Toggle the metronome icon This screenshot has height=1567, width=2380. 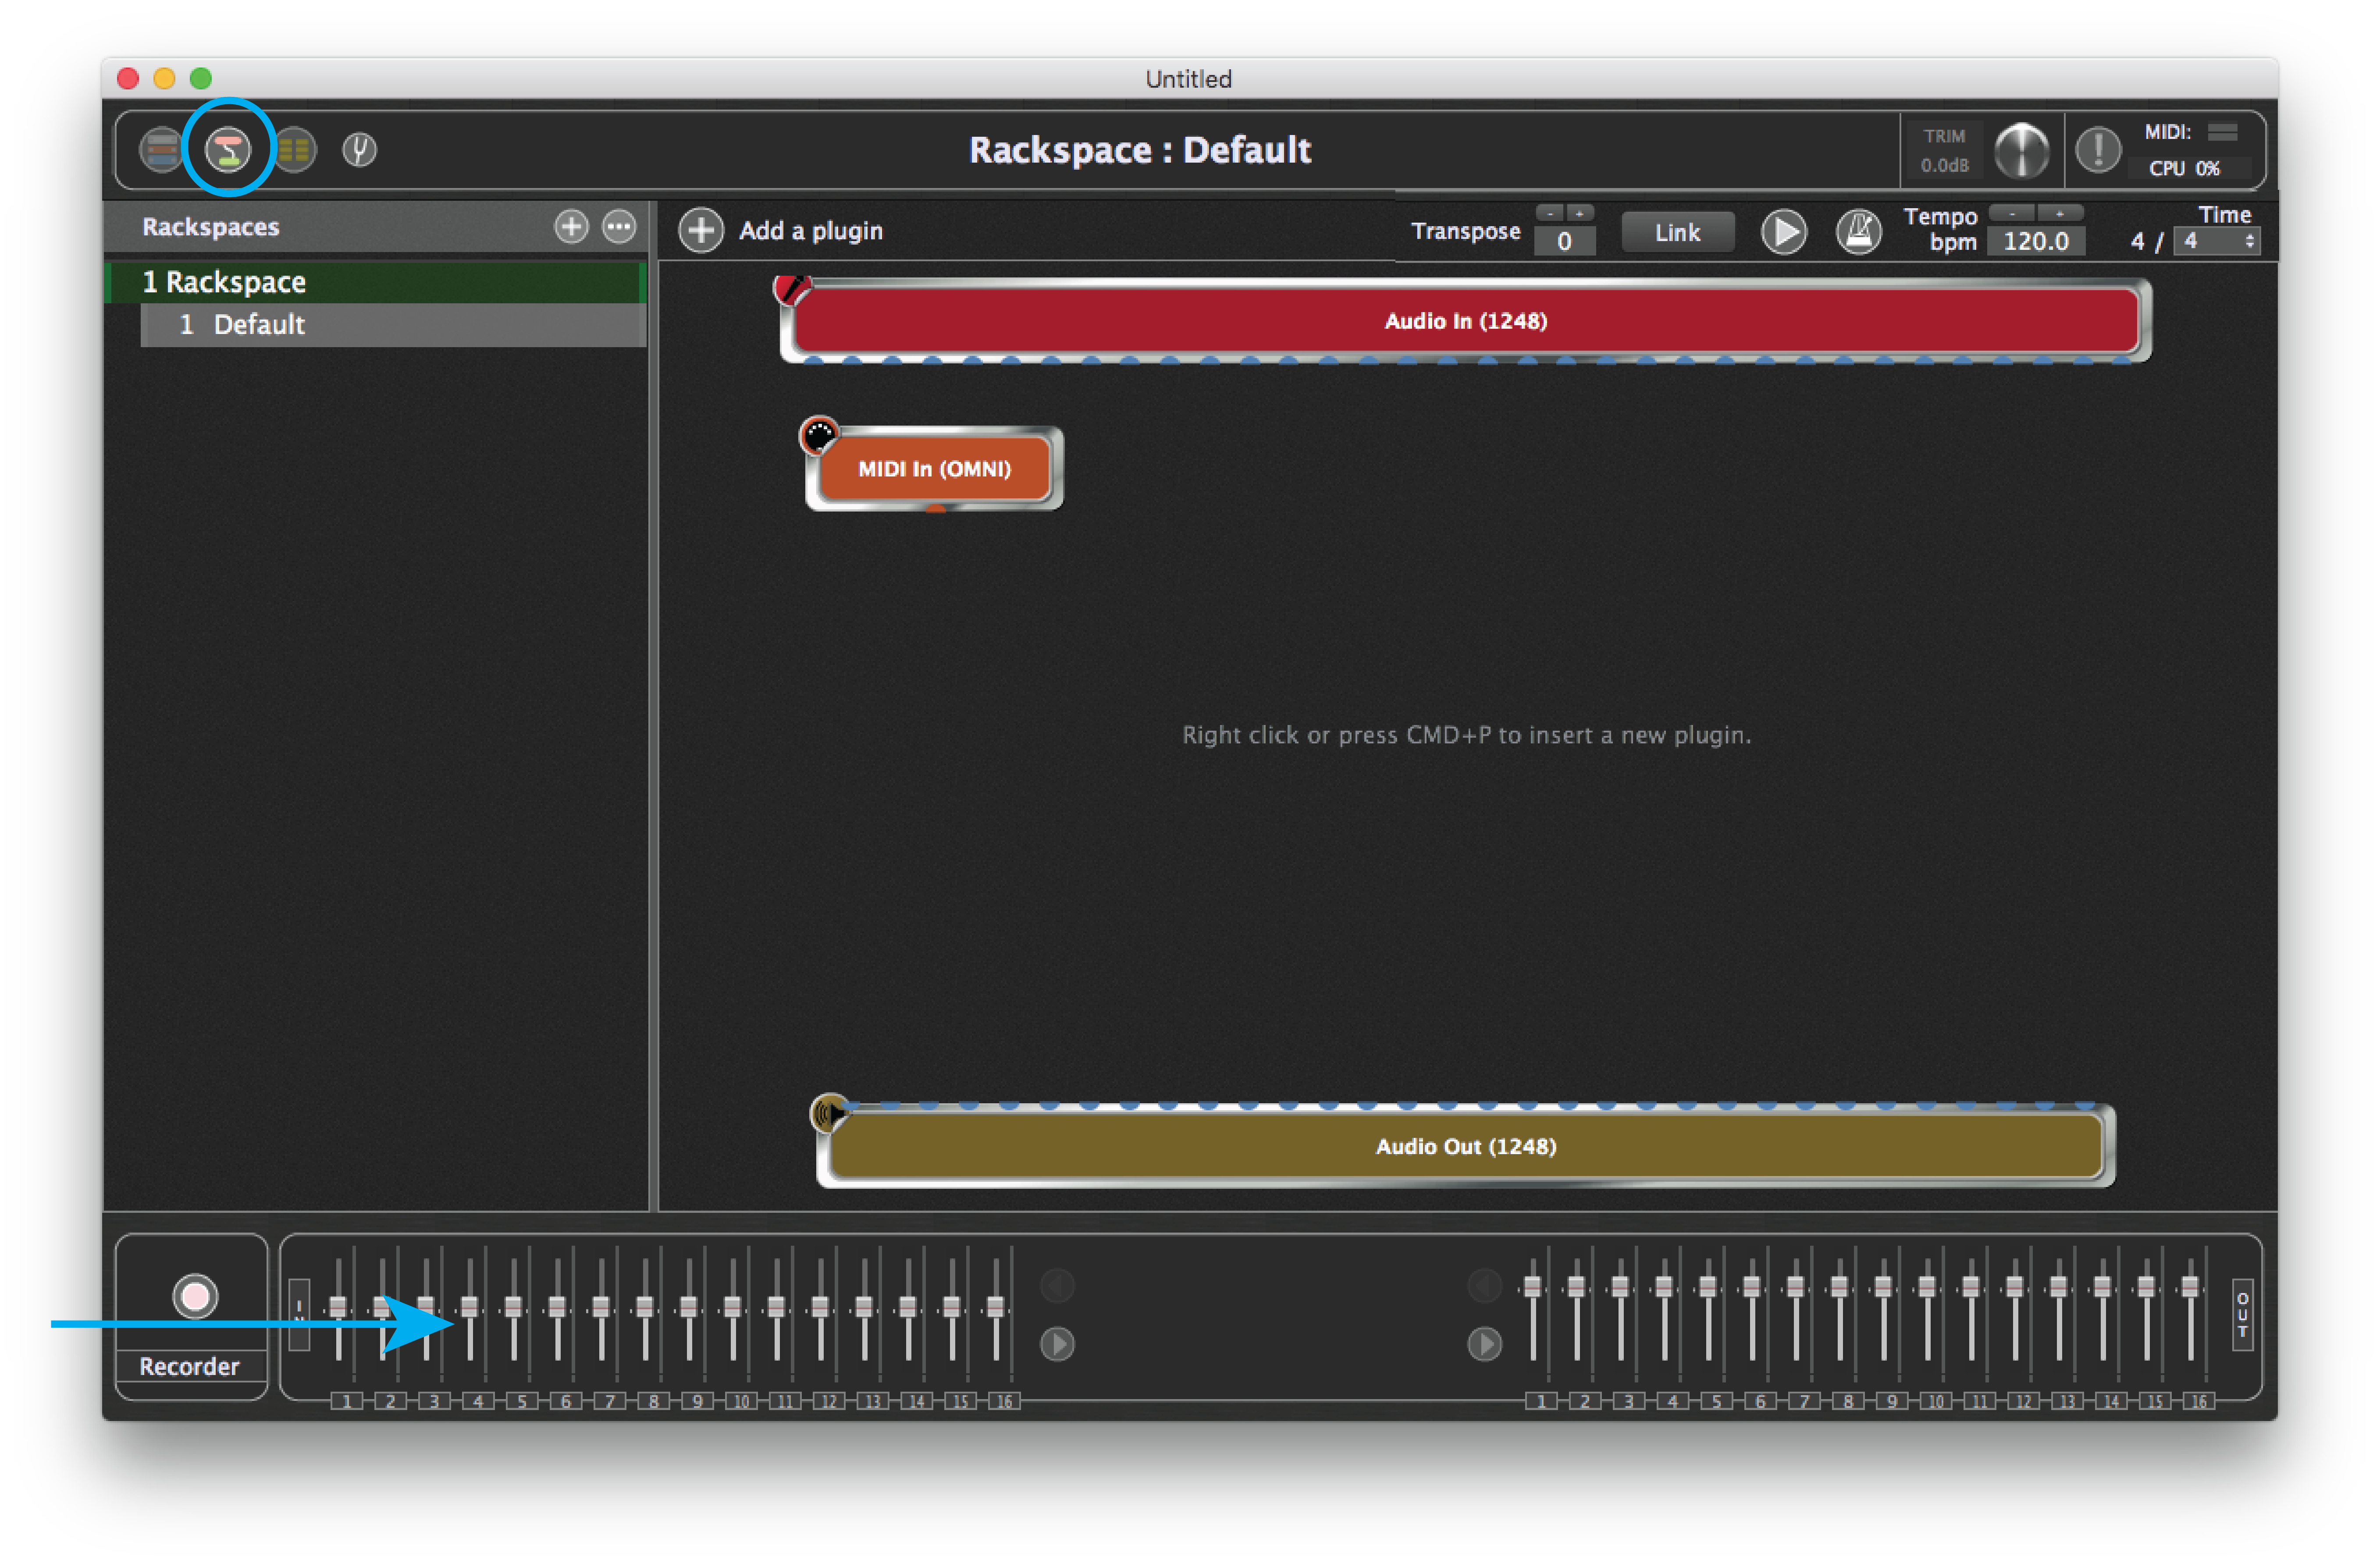coord(1859,232)
